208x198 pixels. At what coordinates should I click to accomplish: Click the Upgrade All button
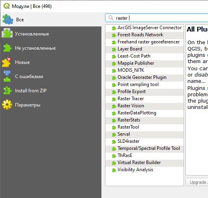pos(197,182)
